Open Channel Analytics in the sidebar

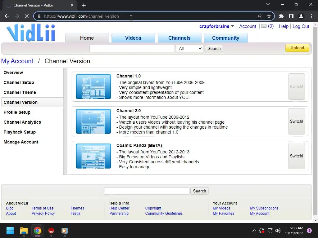point(22,122)
